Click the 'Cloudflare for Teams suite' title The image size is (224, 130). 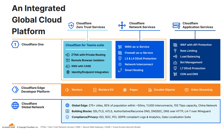coord(85,45)
